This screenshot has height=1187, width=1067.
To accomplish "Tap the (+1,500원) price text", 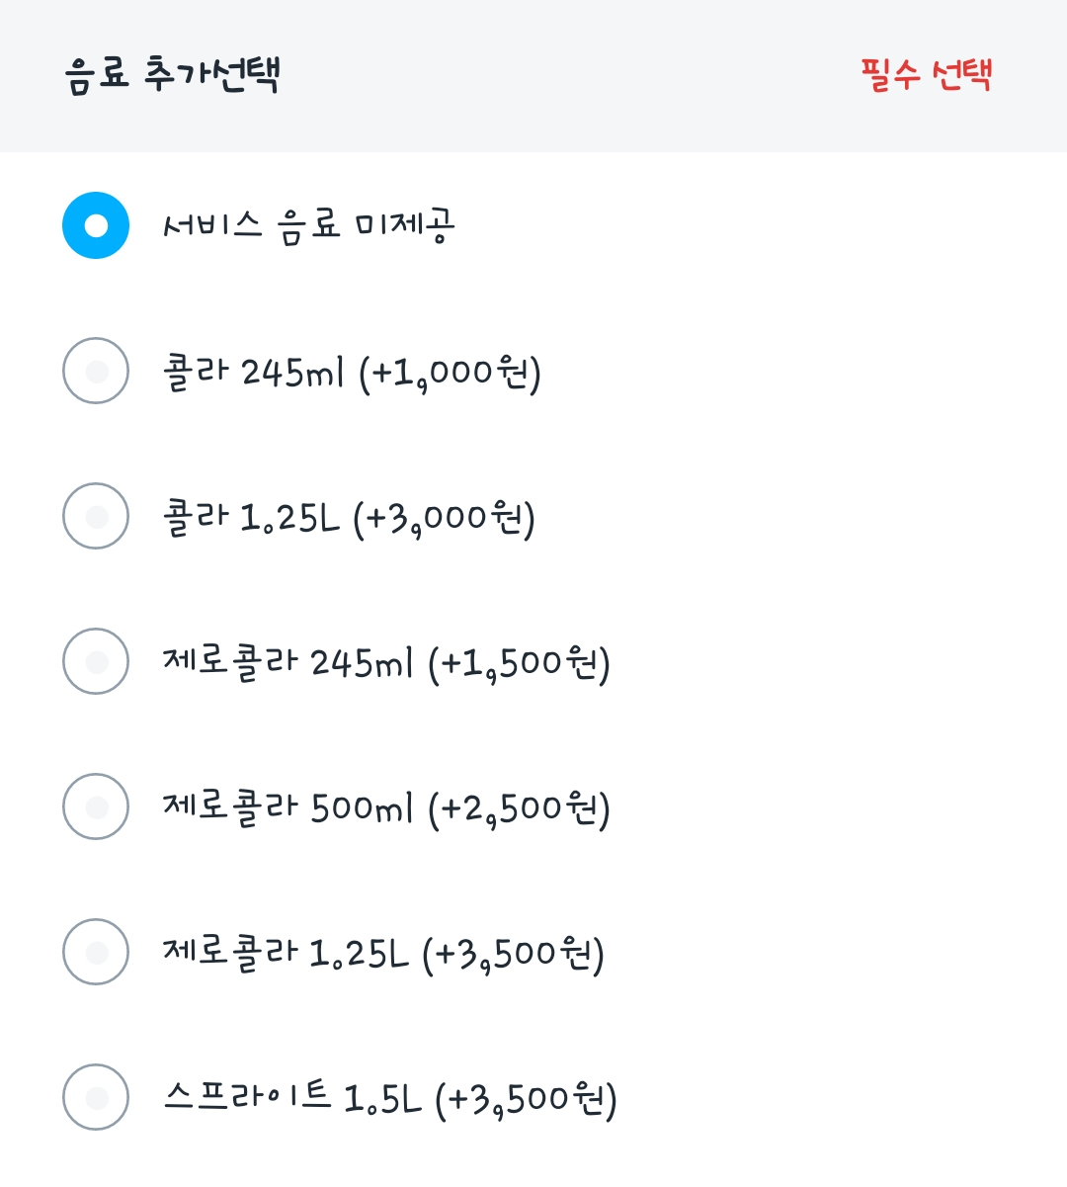I will (x=519, y=663).
